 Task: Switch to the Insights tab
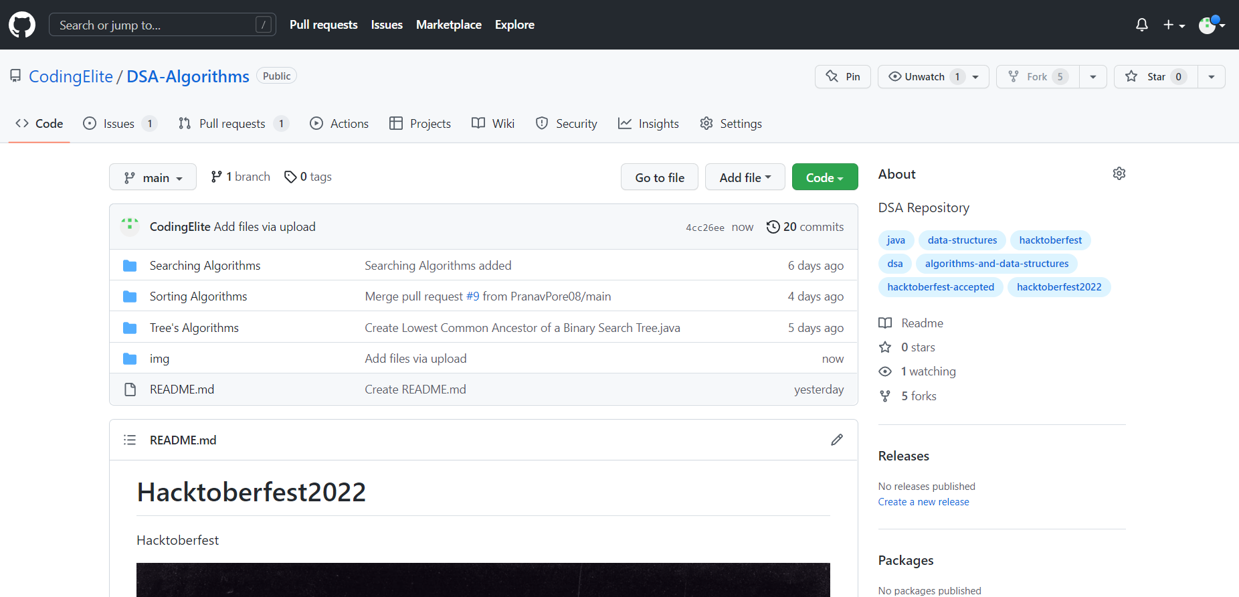pyautogui.click(x=648, y=123)
